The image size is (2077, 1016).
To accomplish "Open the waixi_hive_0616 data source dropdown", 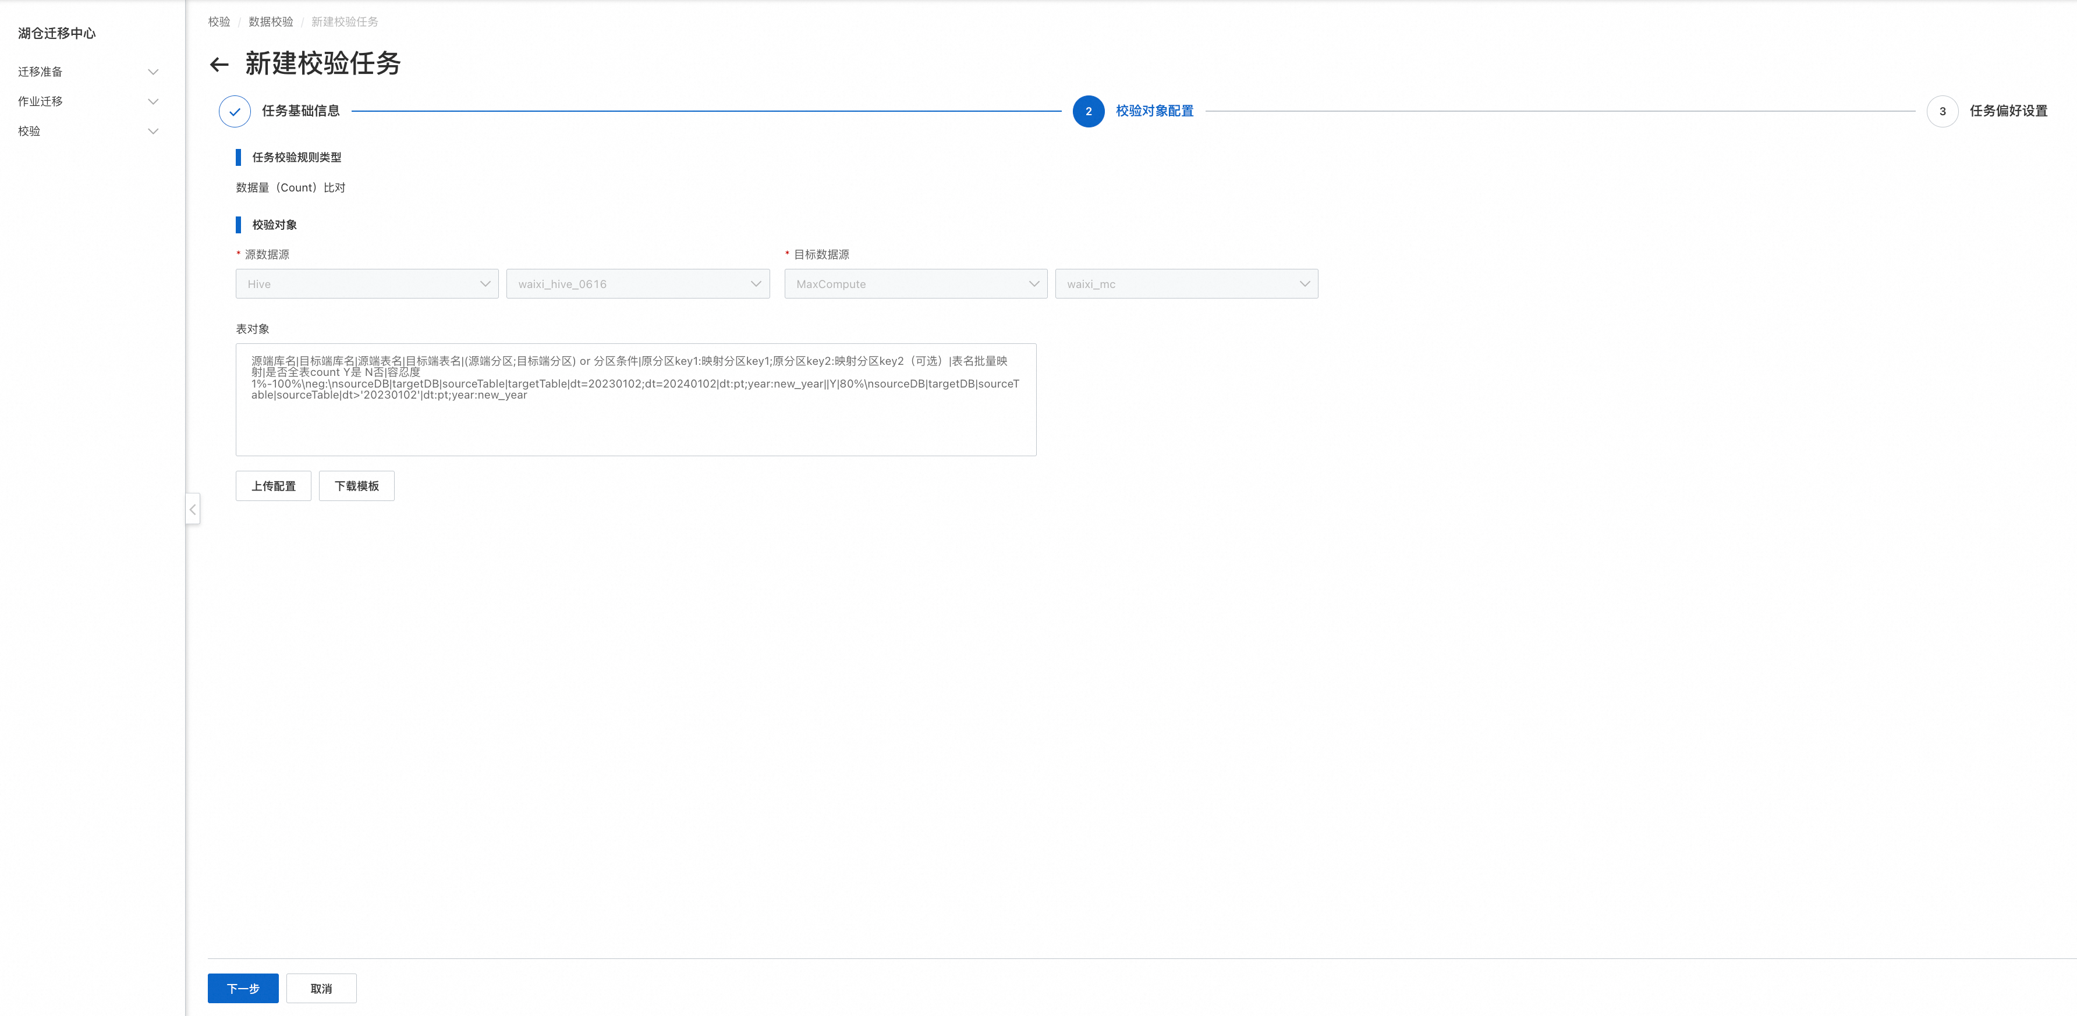I will coord(638,283).
